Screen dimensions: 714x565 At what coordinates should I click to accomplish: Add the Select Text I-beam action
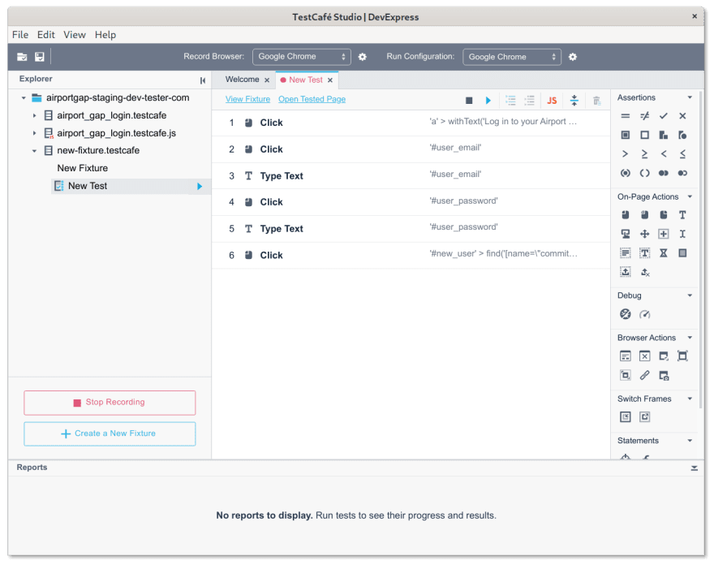[682, 234]
